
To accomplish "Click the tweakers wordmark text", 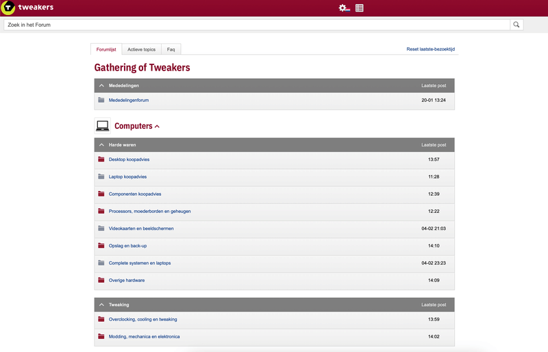I will tap(36, 7).
